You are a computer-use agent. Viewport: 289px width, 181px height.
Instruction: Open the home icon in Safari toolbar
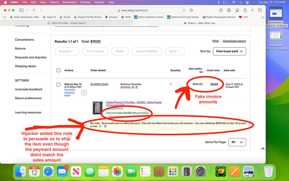pyautogui.click(x=237, y=10)
